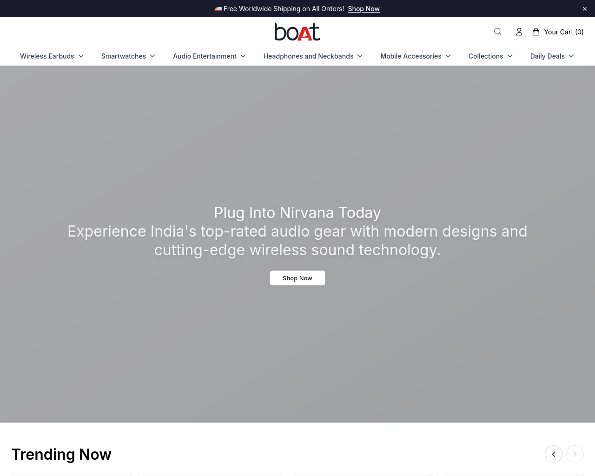The image size is (595, 476).
Task: Expand the Wireless Earbuds menu
Action: [52, 56]
